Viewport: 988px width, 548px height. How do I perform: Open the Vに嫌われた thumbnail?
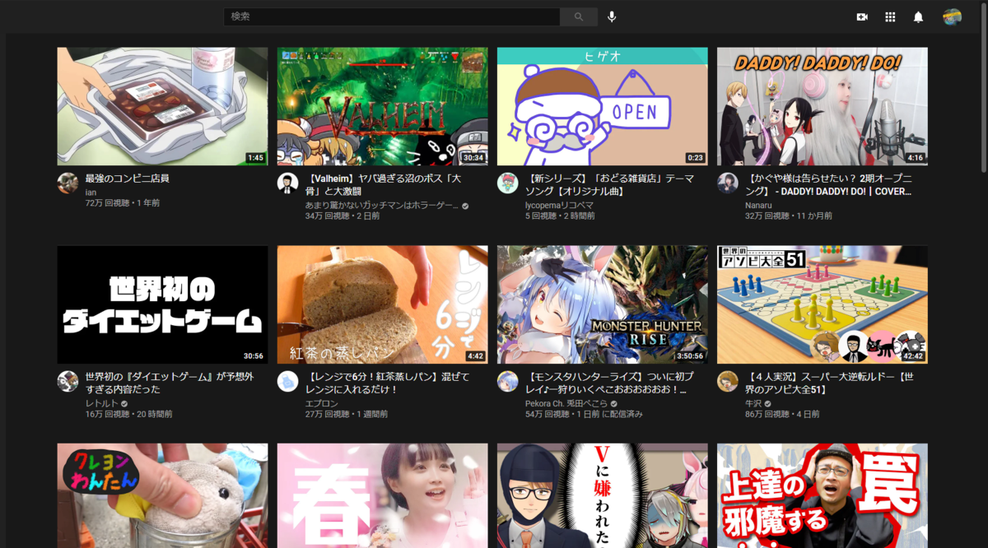pyautogui.click(x=602, y=495)
